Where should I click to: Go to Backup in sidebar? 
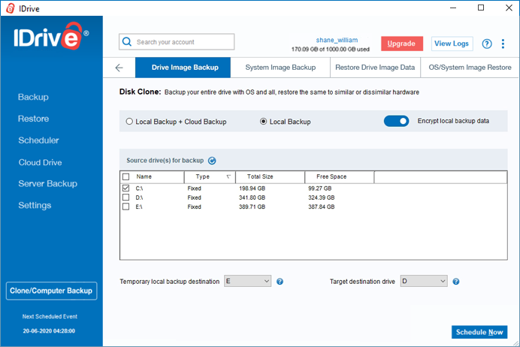(33, 97)
